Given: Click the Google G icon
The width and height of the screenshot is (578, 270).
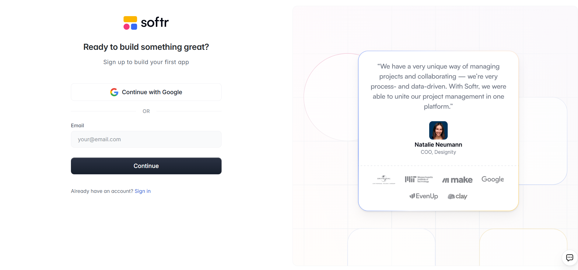Looking at the screenshot, I should pos(114,92).
